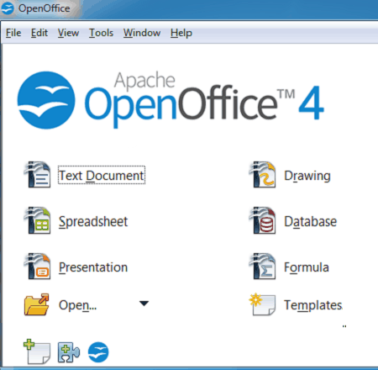Open extensions via puzzle piece icon
The image size is (378, 370).
tap(69, 352)
